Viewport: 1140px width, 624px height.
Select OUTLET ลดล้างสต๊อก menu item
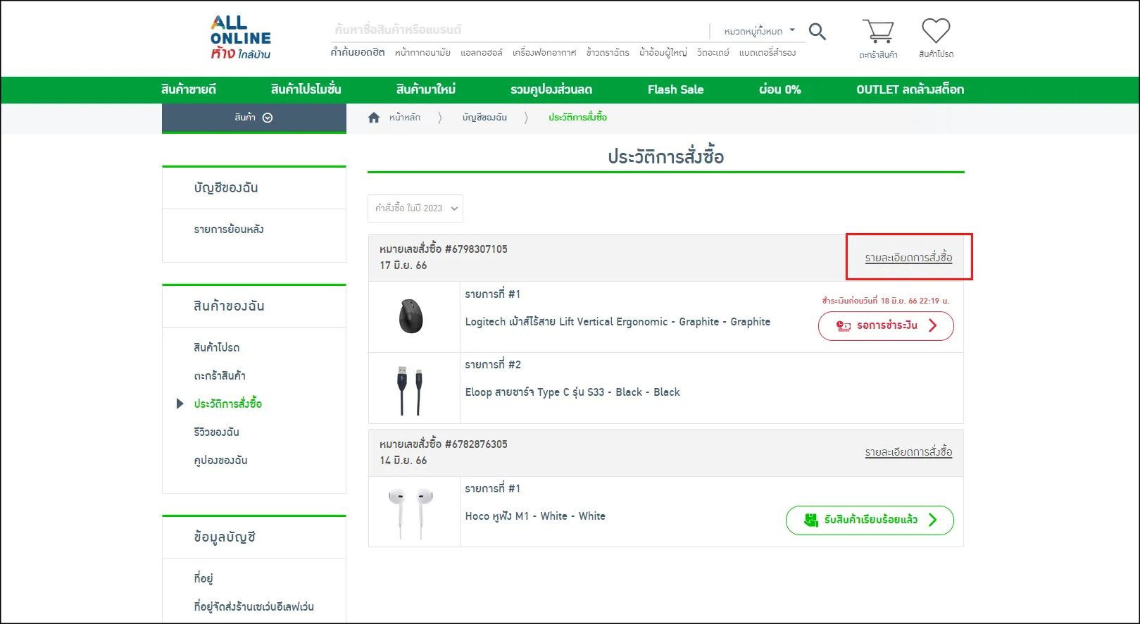[x=910, y=89]
